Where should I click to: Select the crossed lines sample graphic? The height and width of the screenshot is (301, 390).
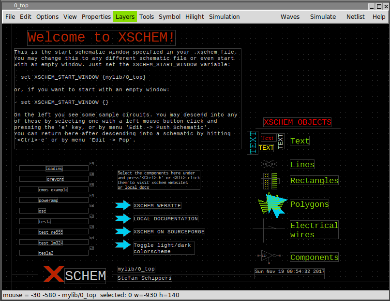pos(269,164)
